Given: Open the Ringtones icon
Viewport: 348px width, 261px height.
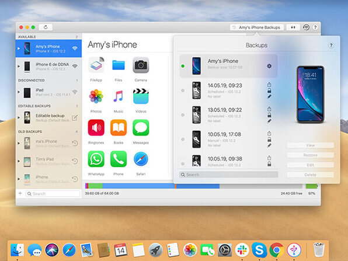Looking at the screenshot, I should [96, 128].
